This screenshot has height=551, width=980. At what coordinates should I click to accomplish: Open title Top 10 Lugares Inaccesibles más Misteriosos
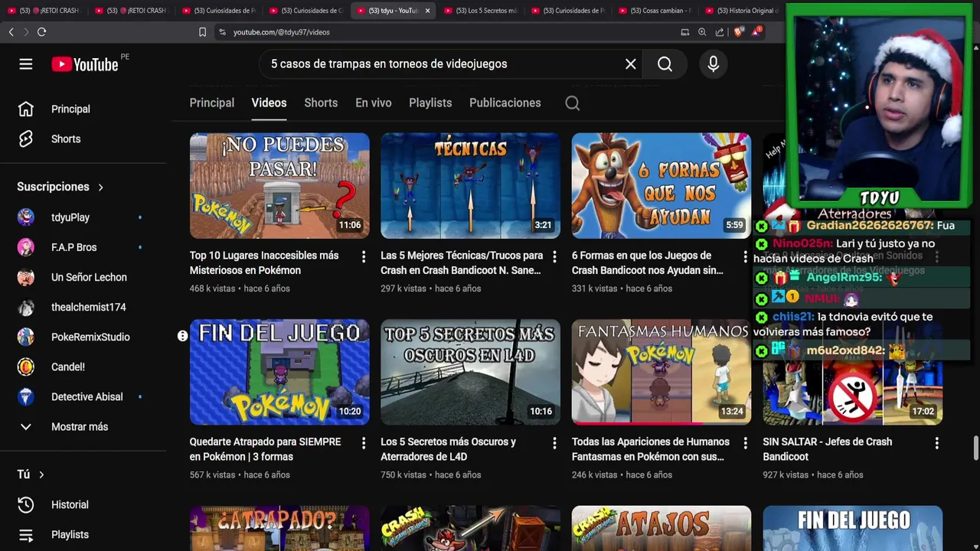pos(264,263)
